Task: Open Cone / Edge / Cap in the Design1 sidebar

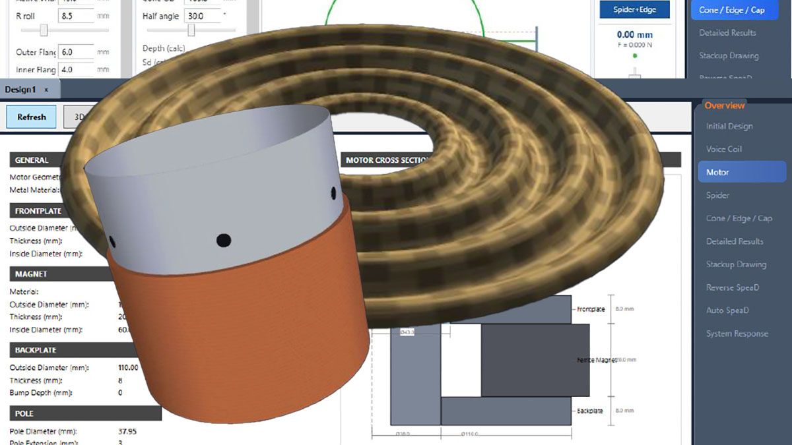Action: 739,218
